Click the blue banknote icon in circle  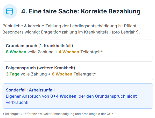click(10, 11)
